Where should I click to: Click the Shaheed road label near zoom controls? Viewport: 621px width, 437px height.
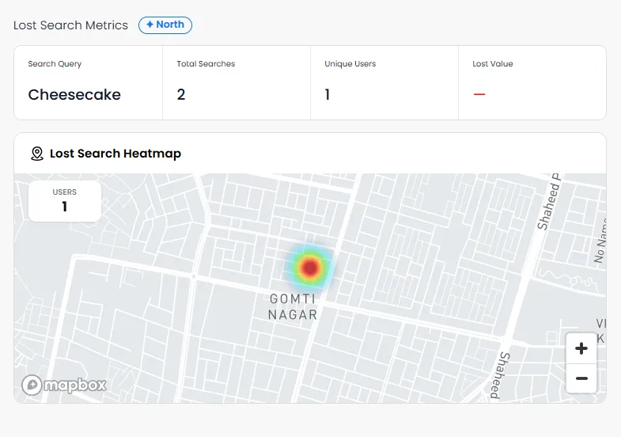[500, 374]
